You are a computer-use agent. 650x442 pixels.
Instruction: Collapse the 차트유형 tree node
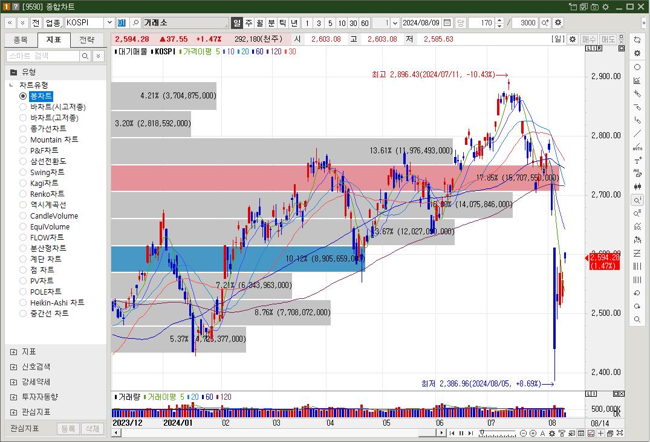point(11,85)
